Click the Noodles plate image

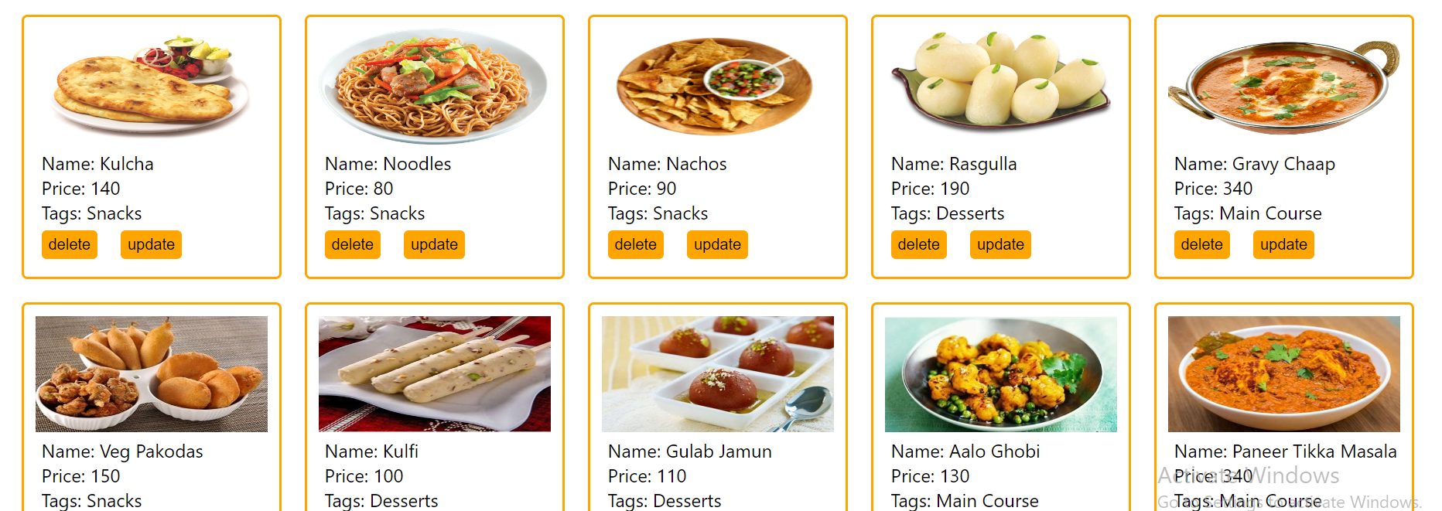tap(435, 87)
